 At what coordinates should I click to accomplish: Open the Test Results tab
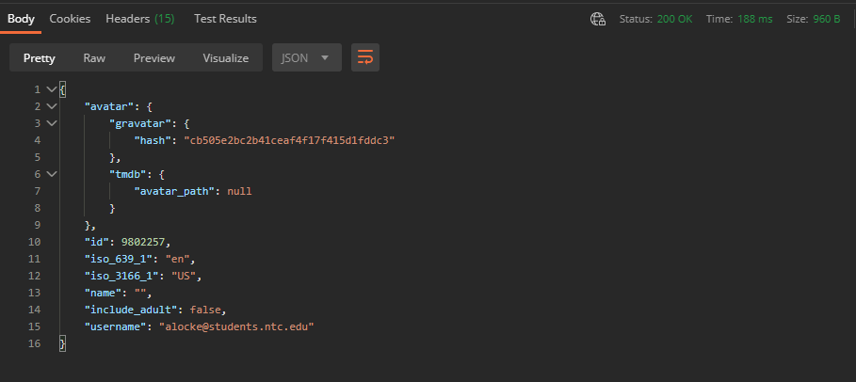click(225, 19)
